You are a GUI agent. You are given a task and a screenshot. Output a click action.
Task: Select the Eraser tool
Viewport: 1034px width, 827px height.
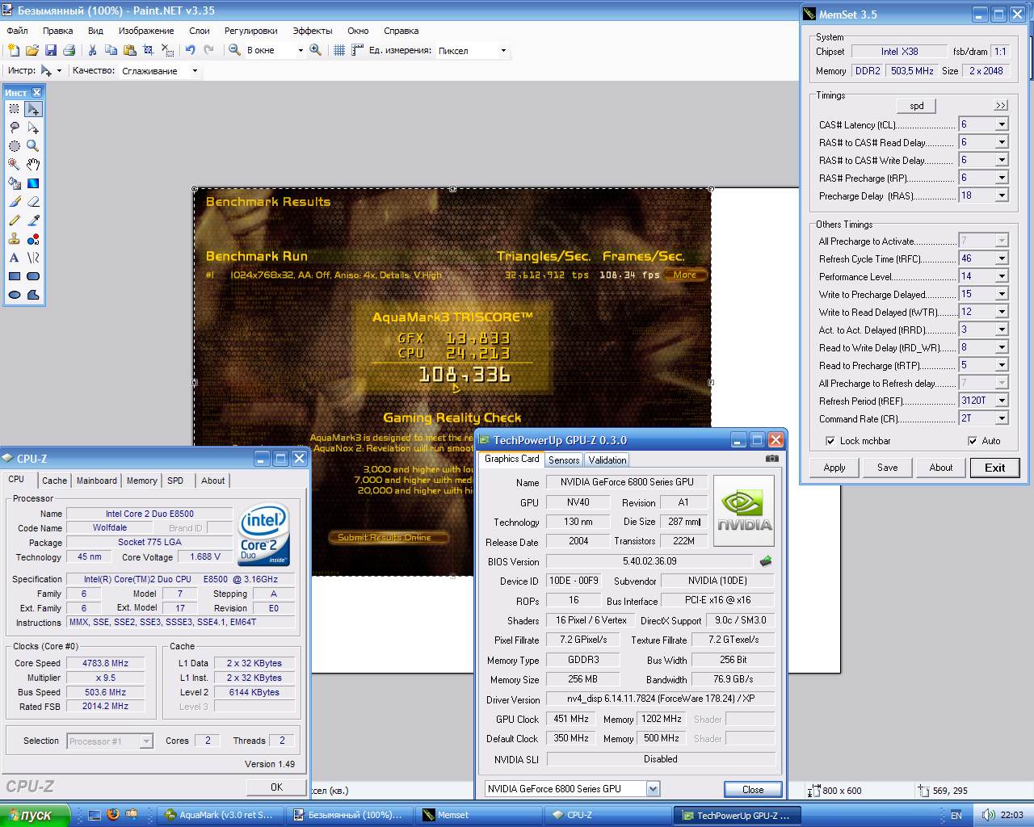click(33, 202)
